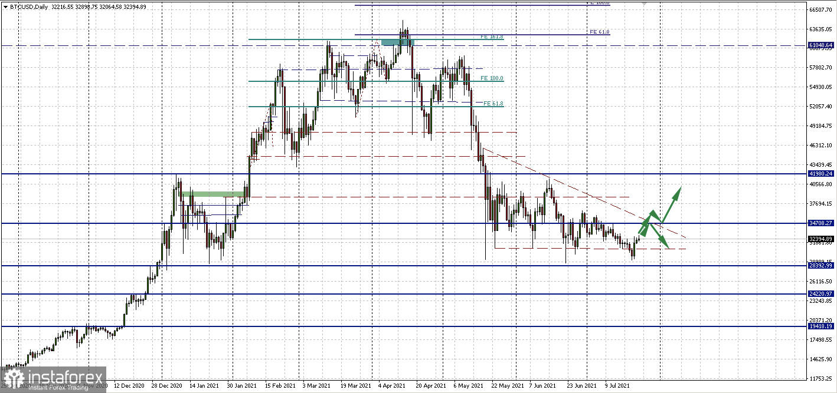Click the 61048.64 price label
The image size is (837, 393).
click(x=821, y=45)
